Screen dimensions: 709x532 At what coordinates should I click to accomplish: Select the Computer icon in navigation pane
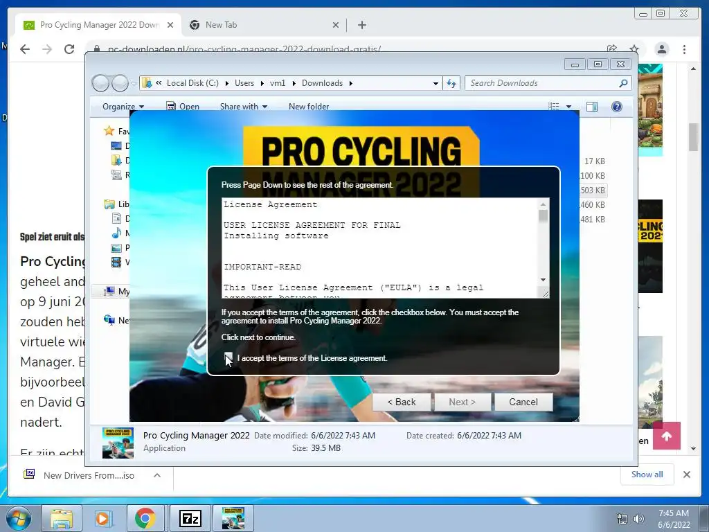[109, 292]
